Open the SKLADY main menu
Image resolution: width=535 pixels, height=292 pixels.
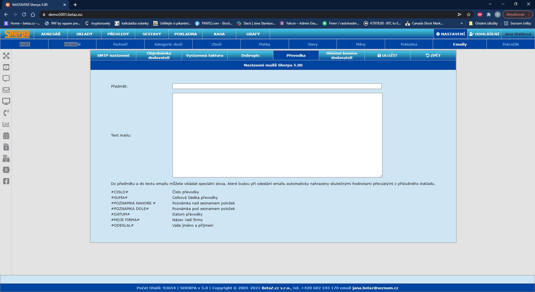(x=84, y=34)
